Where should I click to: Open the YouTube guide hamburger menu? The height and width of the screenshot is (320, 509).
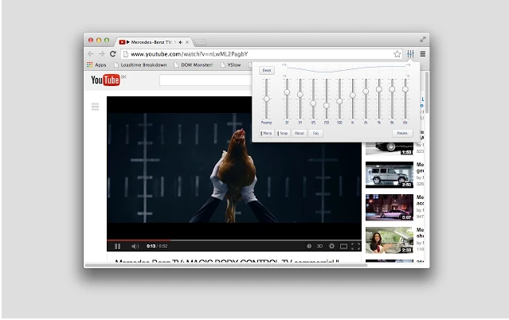coord(95,107)
